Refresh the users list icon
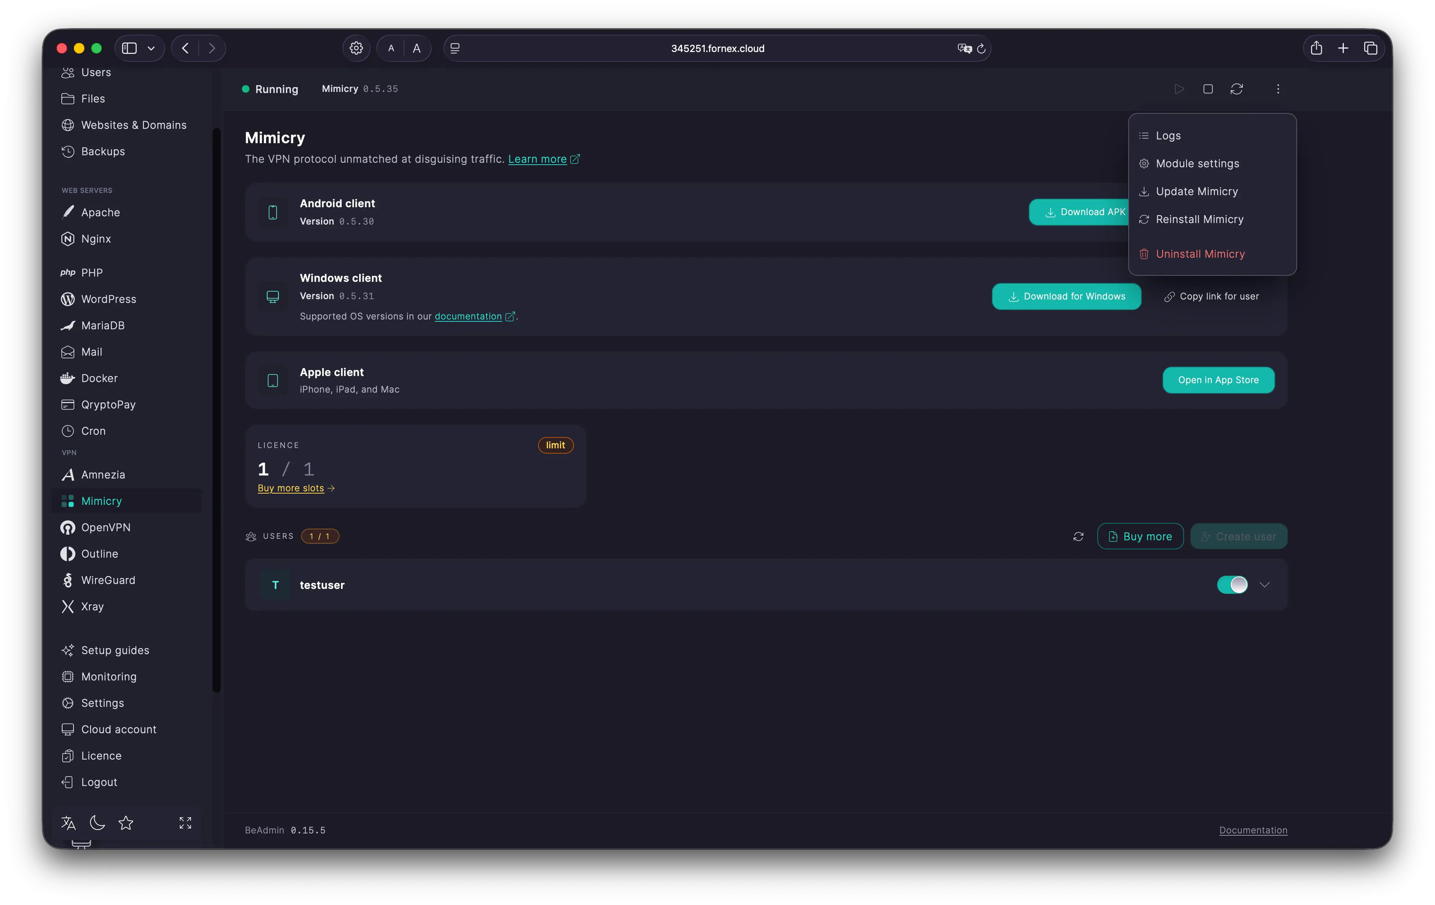The image size is (1435, 905). (1078, 536)
